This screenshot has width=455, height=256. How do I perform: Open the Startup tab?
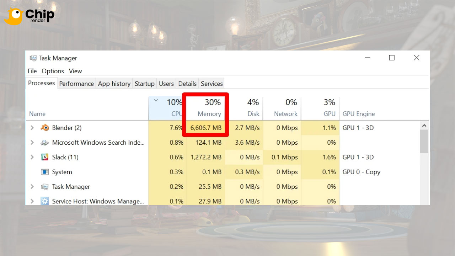coord(145,84)
